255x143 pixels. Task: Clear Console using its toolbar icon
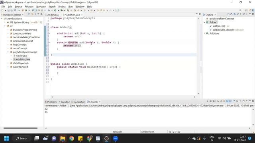point(218,101)
